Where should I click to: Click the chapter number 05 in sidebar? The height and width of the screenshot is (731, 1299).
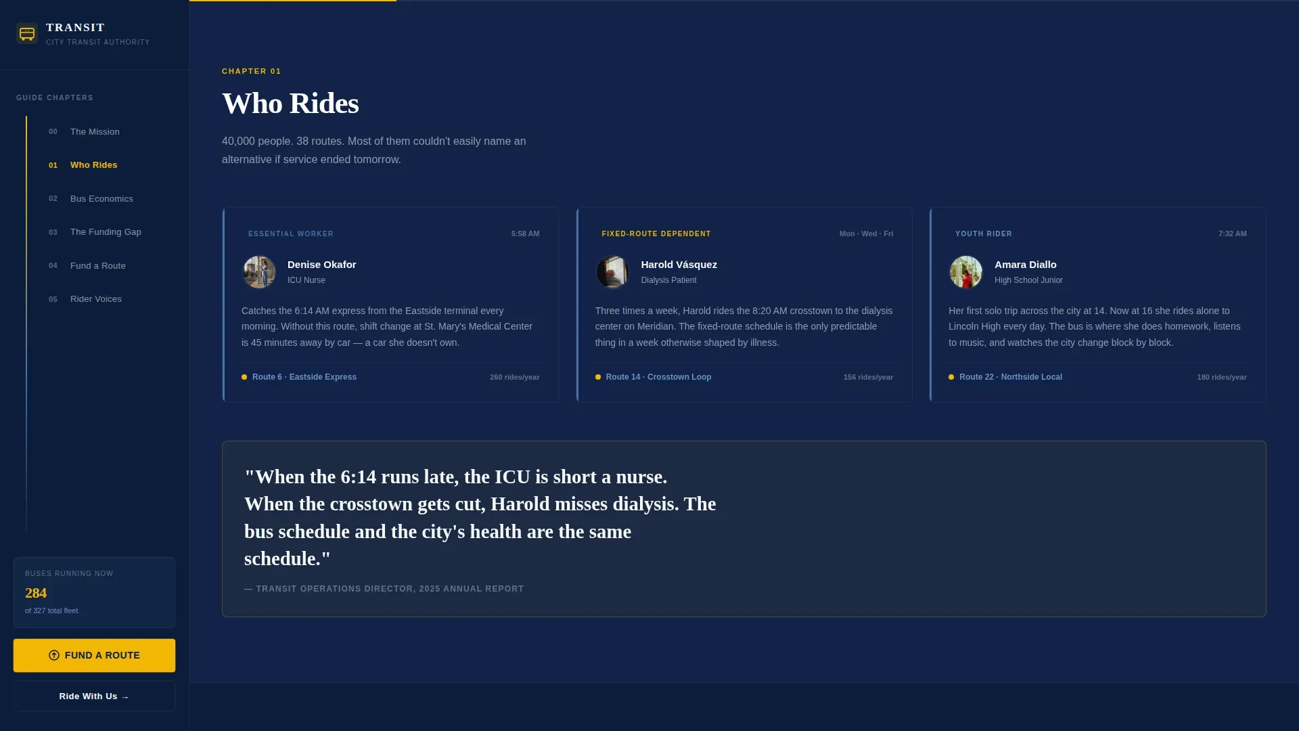pos(53,300)
